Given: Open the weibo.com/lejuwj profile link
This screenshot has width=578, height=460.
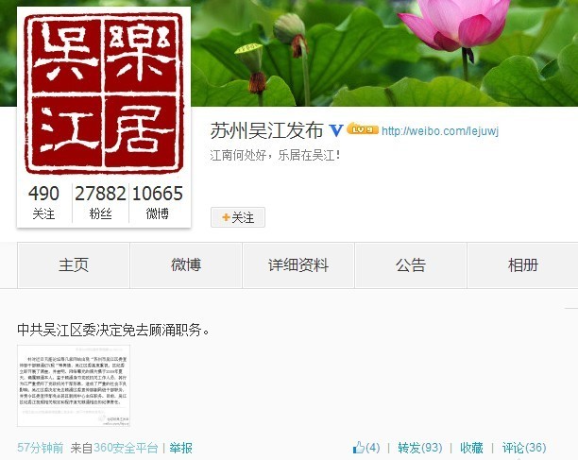Looking at the screenshot, I should pyautogui.click(x=440, y=131).
